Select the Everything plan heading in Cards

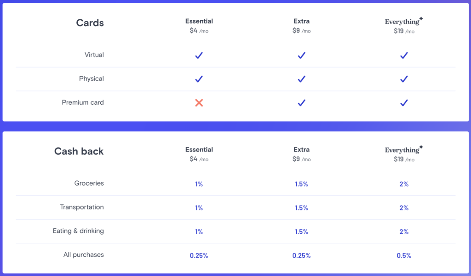click(403, 22)
